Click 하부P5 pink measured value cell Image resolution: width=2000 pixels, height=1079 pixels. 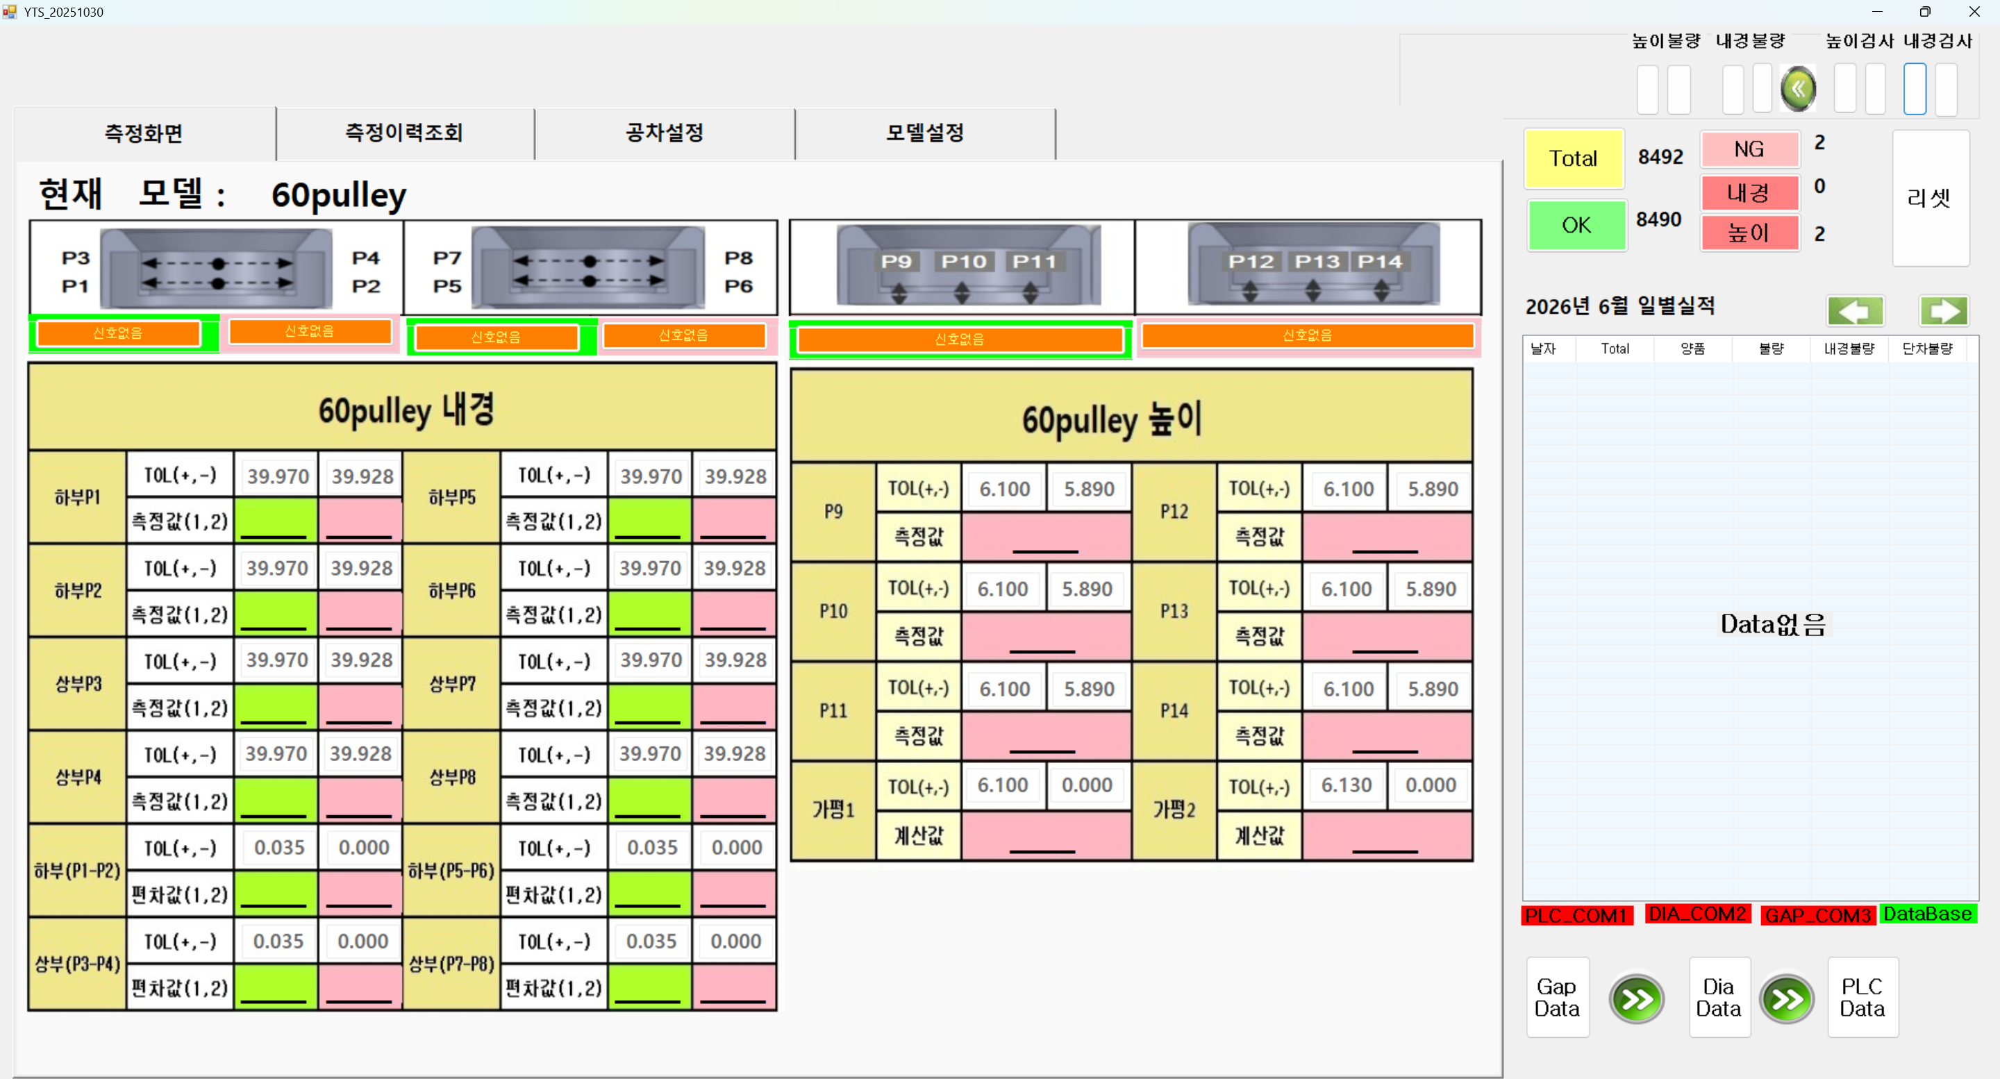(x=734, y=520)
